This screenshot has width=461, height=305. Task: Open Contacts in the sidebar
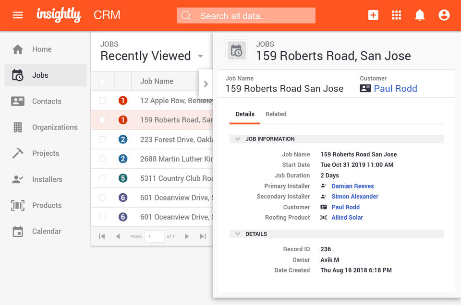[46, 101]
